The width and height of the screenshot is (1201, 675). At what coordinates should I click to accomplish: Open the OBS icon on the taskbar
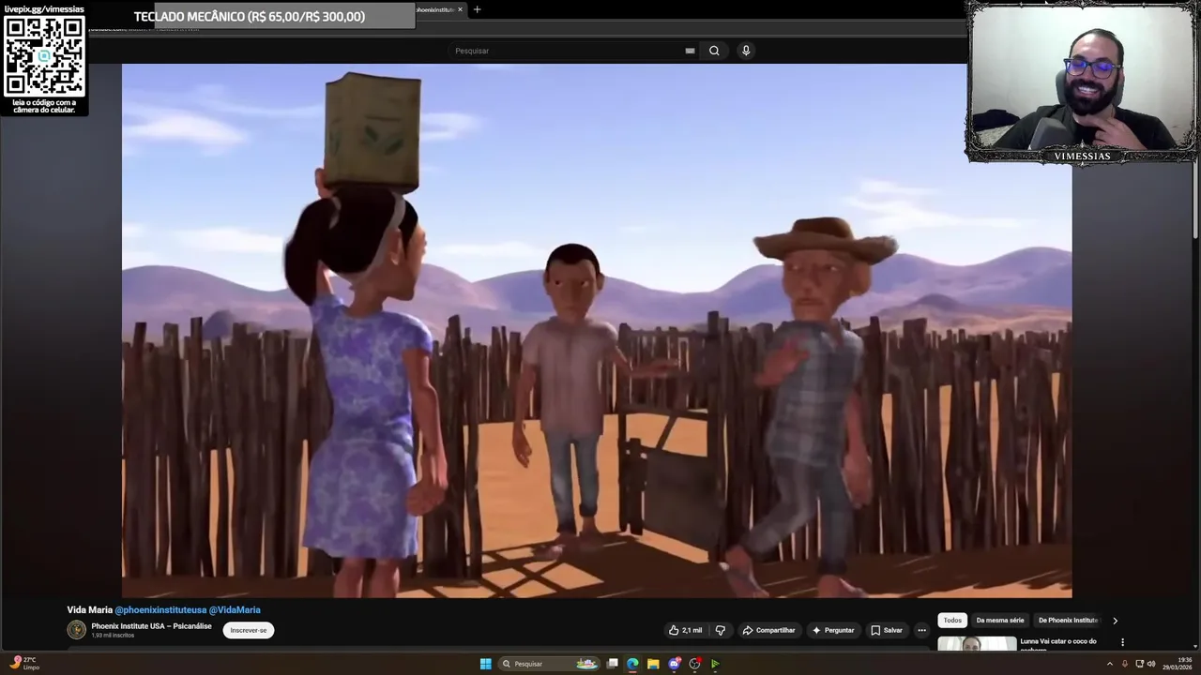click(x=694, y=664)
